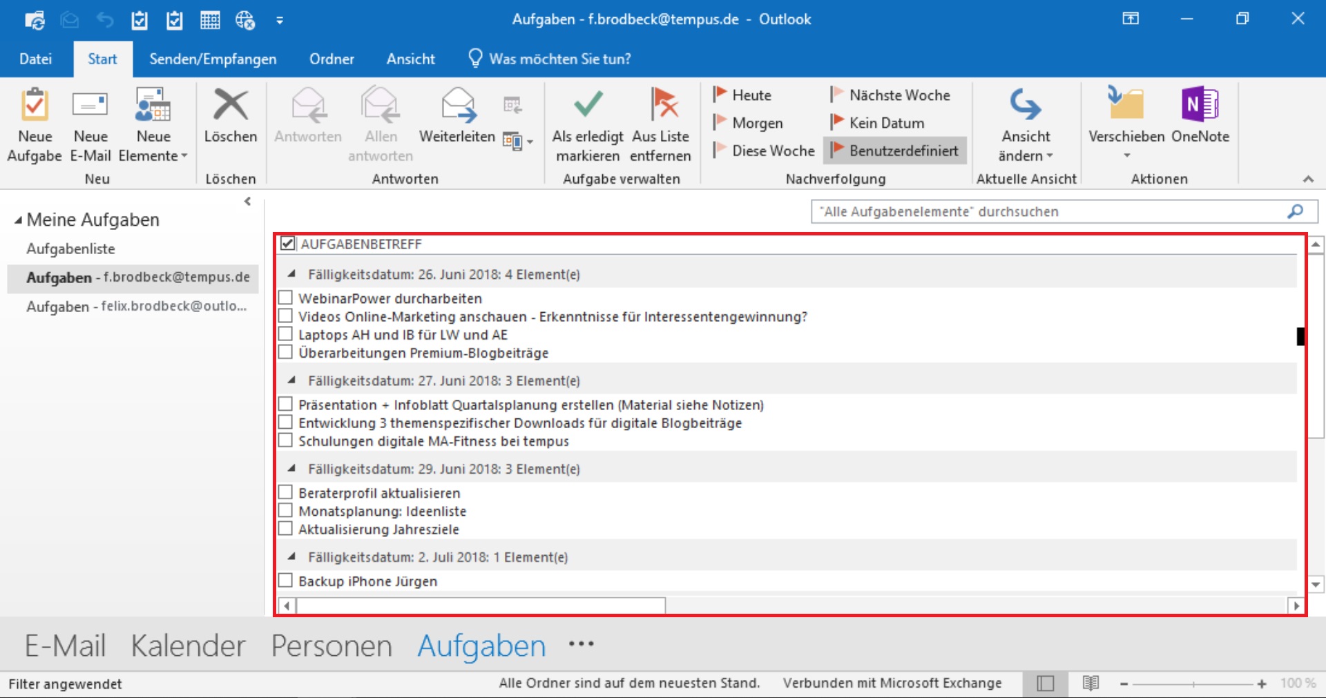
Task: Collapse the 27. Juni 2018 group
Action: point(292,380)
